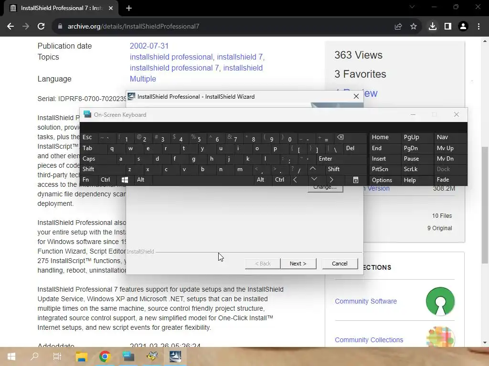Click the up arrow key on On-Screen Keyboard

click(x=313, y=169)
